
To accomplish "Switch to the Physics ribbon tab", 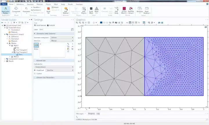I will click(48, 4).
